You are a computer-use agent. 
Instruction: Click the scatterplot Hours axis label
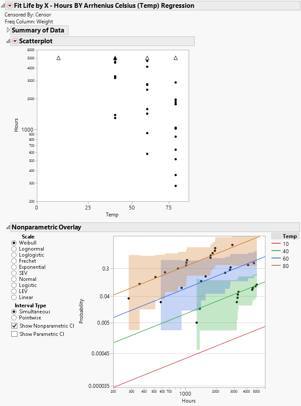pyautogui.click(x=16, y=125)
